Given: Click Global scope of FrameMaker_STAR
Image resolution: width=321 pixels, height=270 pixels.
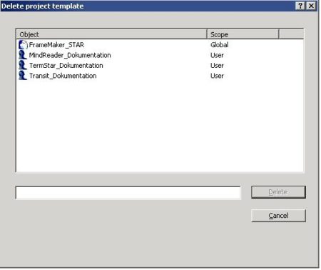Looking at the screenshot, I should click(x=219, y=45).
